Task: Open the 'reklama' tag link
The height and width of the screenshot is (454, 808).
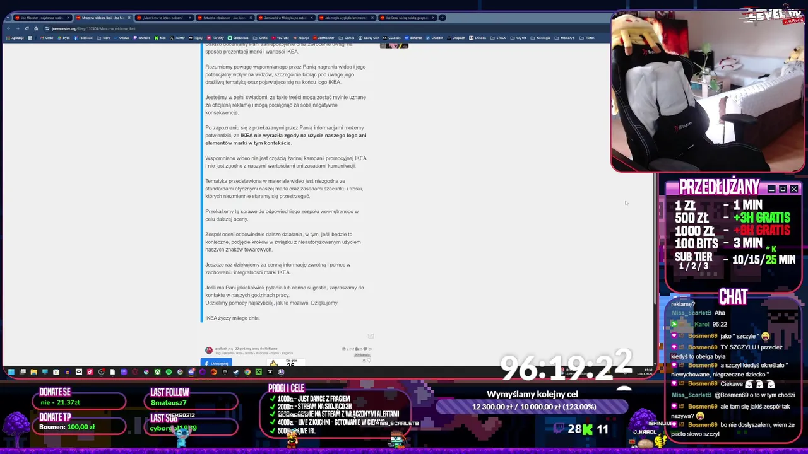Action: (x=228, y=353)
